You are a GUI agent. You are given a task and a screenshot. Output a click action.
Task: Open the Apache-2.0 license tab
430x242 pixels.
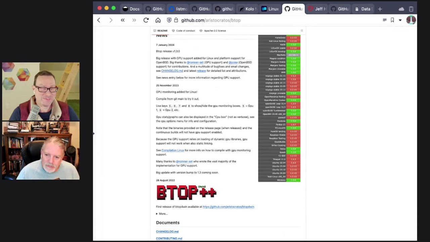pos(213,31)
